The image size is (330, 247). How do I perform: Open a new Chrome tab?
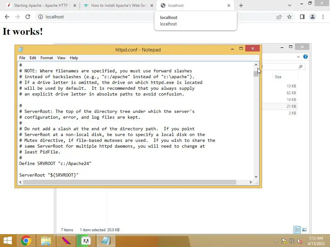(x=241, y=5)
